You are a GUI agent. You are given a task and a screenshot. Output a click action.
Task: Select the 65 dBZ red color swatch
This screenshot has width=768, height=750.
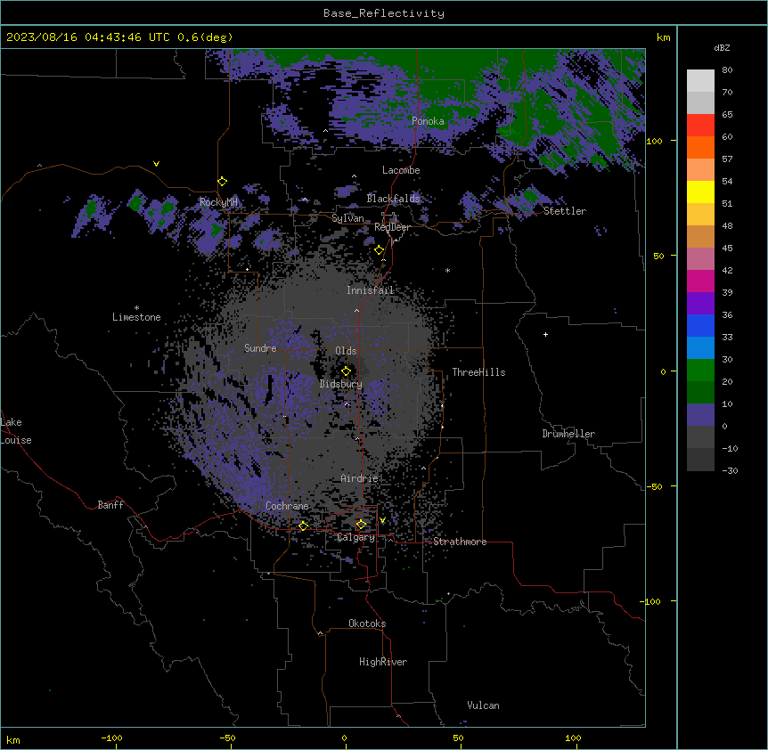(x=700, y=125)
